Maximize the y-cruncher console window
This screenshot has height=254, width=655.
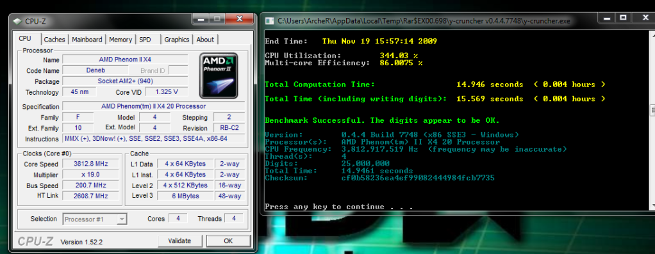623,17
